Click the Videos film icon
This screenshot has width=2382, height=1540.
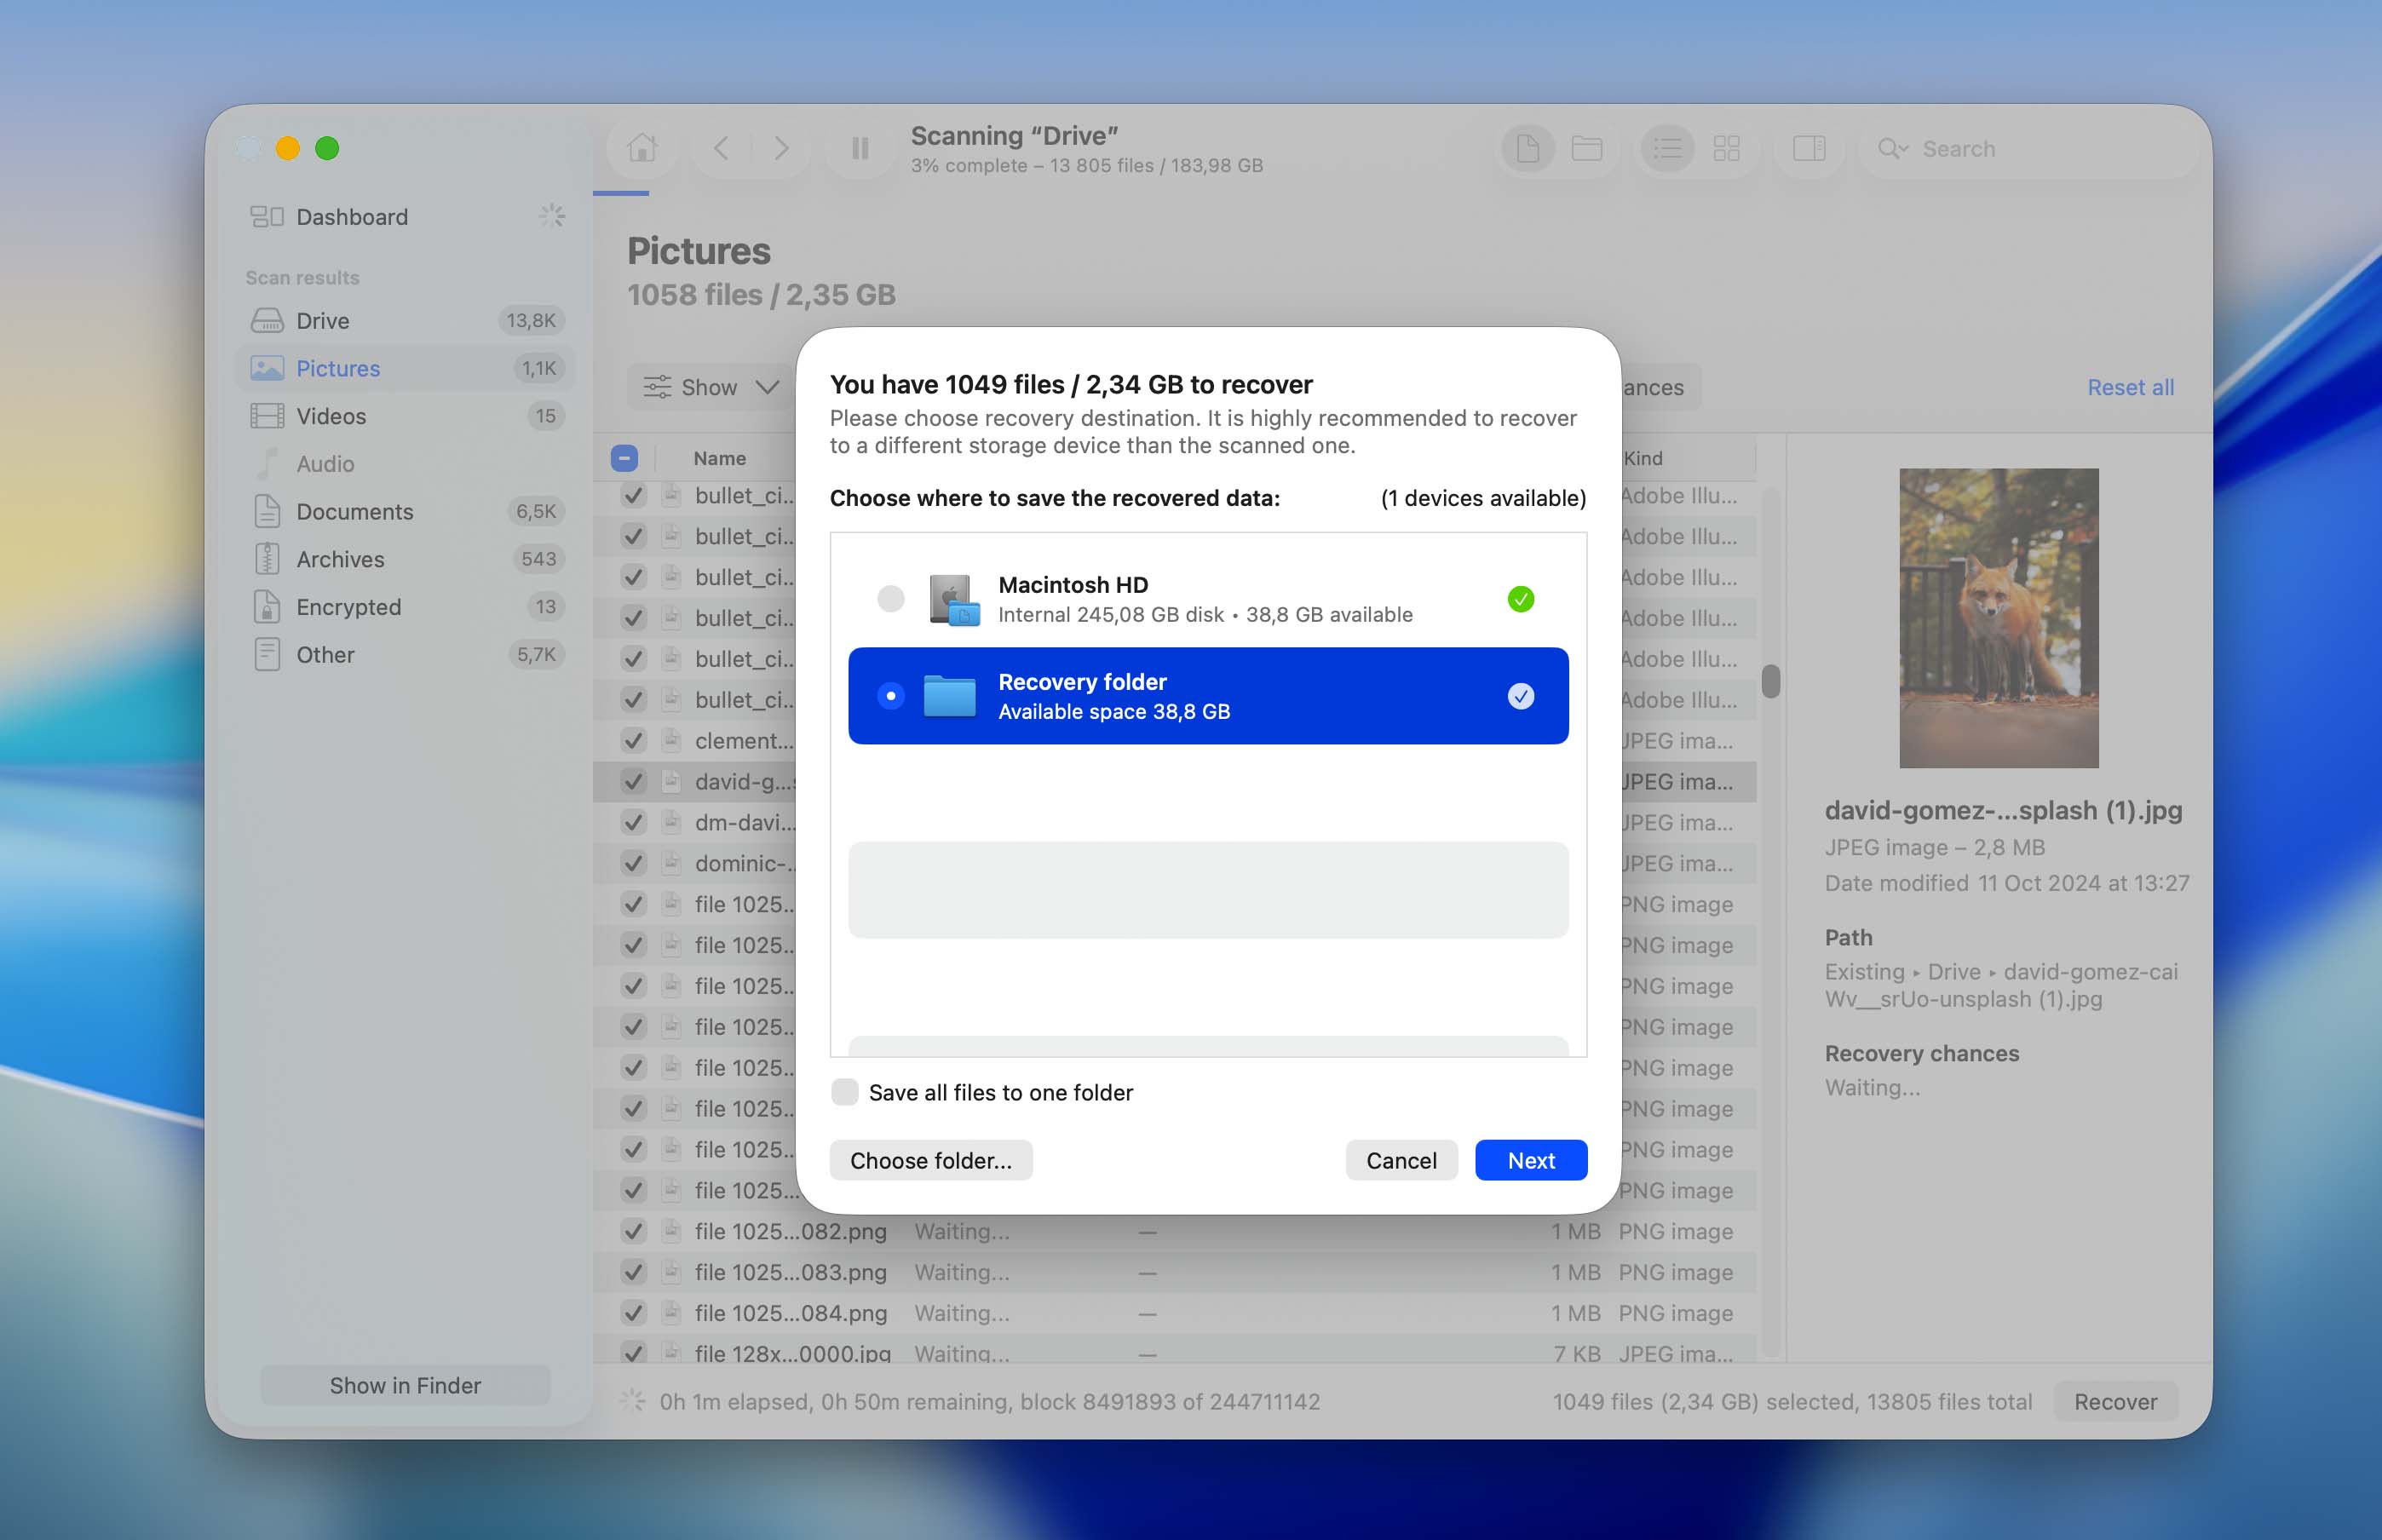[267, 416]
